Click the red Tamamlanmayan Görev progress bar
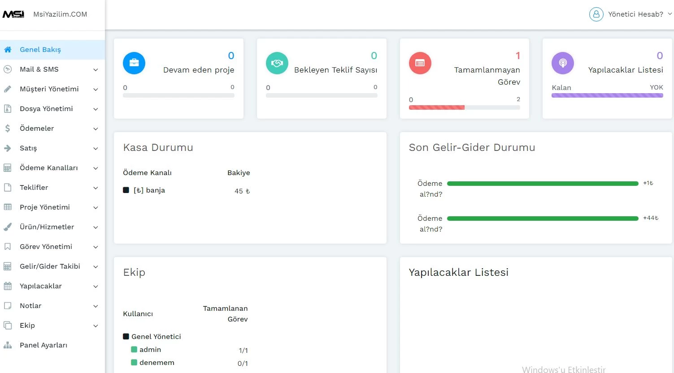 [x=437, y=107]
